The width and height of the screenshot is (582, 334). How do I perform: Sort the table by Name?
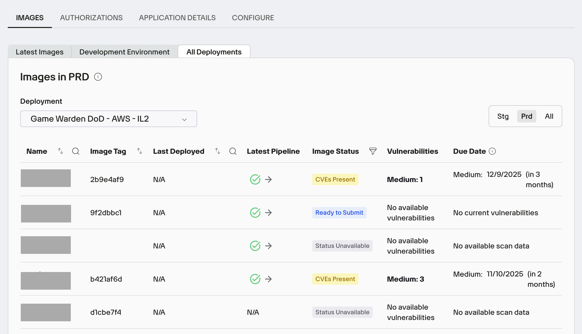60,151
